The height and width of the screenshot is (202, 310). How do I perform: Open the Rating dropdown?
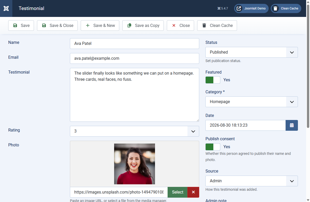(x=134, y=131)
